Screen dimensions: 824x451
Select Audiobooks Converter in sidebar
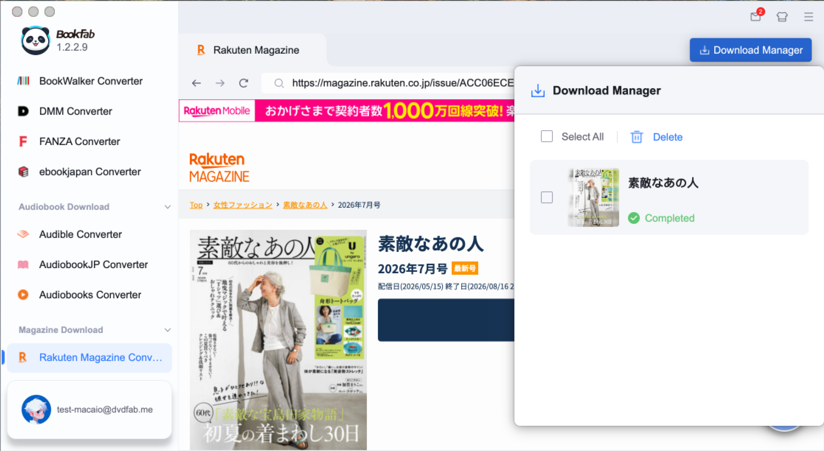click(90, 295)
